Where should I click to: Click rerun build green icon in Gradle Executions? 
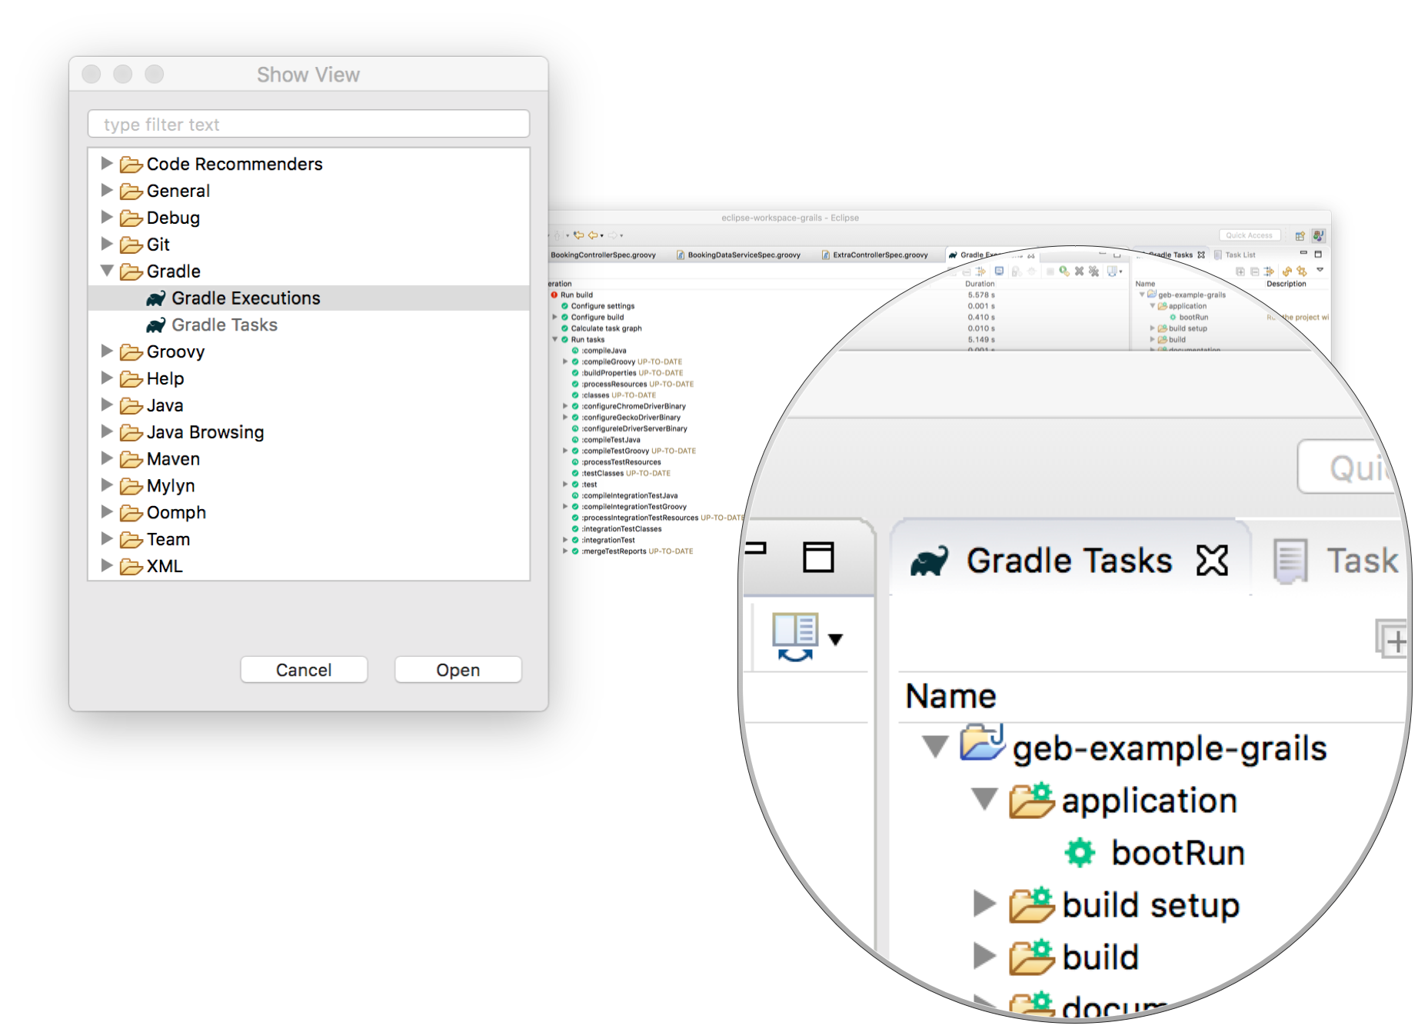coord(1064,271)
